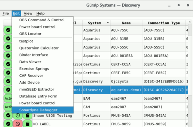Maximize the Discovery window
This screenshot has width=193, height=127.
(x=179, y=5)
